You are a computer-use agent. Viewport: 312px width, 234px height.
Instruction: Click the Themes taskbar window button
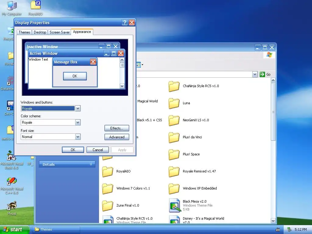point(56,229)
